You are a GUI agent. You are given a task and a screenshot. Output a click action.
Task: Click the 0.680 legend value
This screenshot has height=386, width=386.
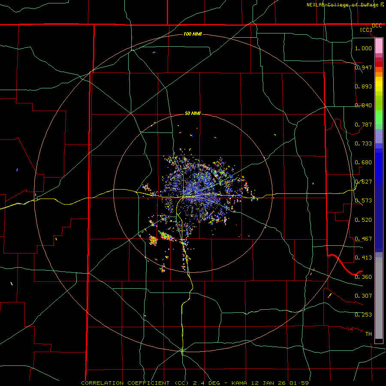click(363, 163)
